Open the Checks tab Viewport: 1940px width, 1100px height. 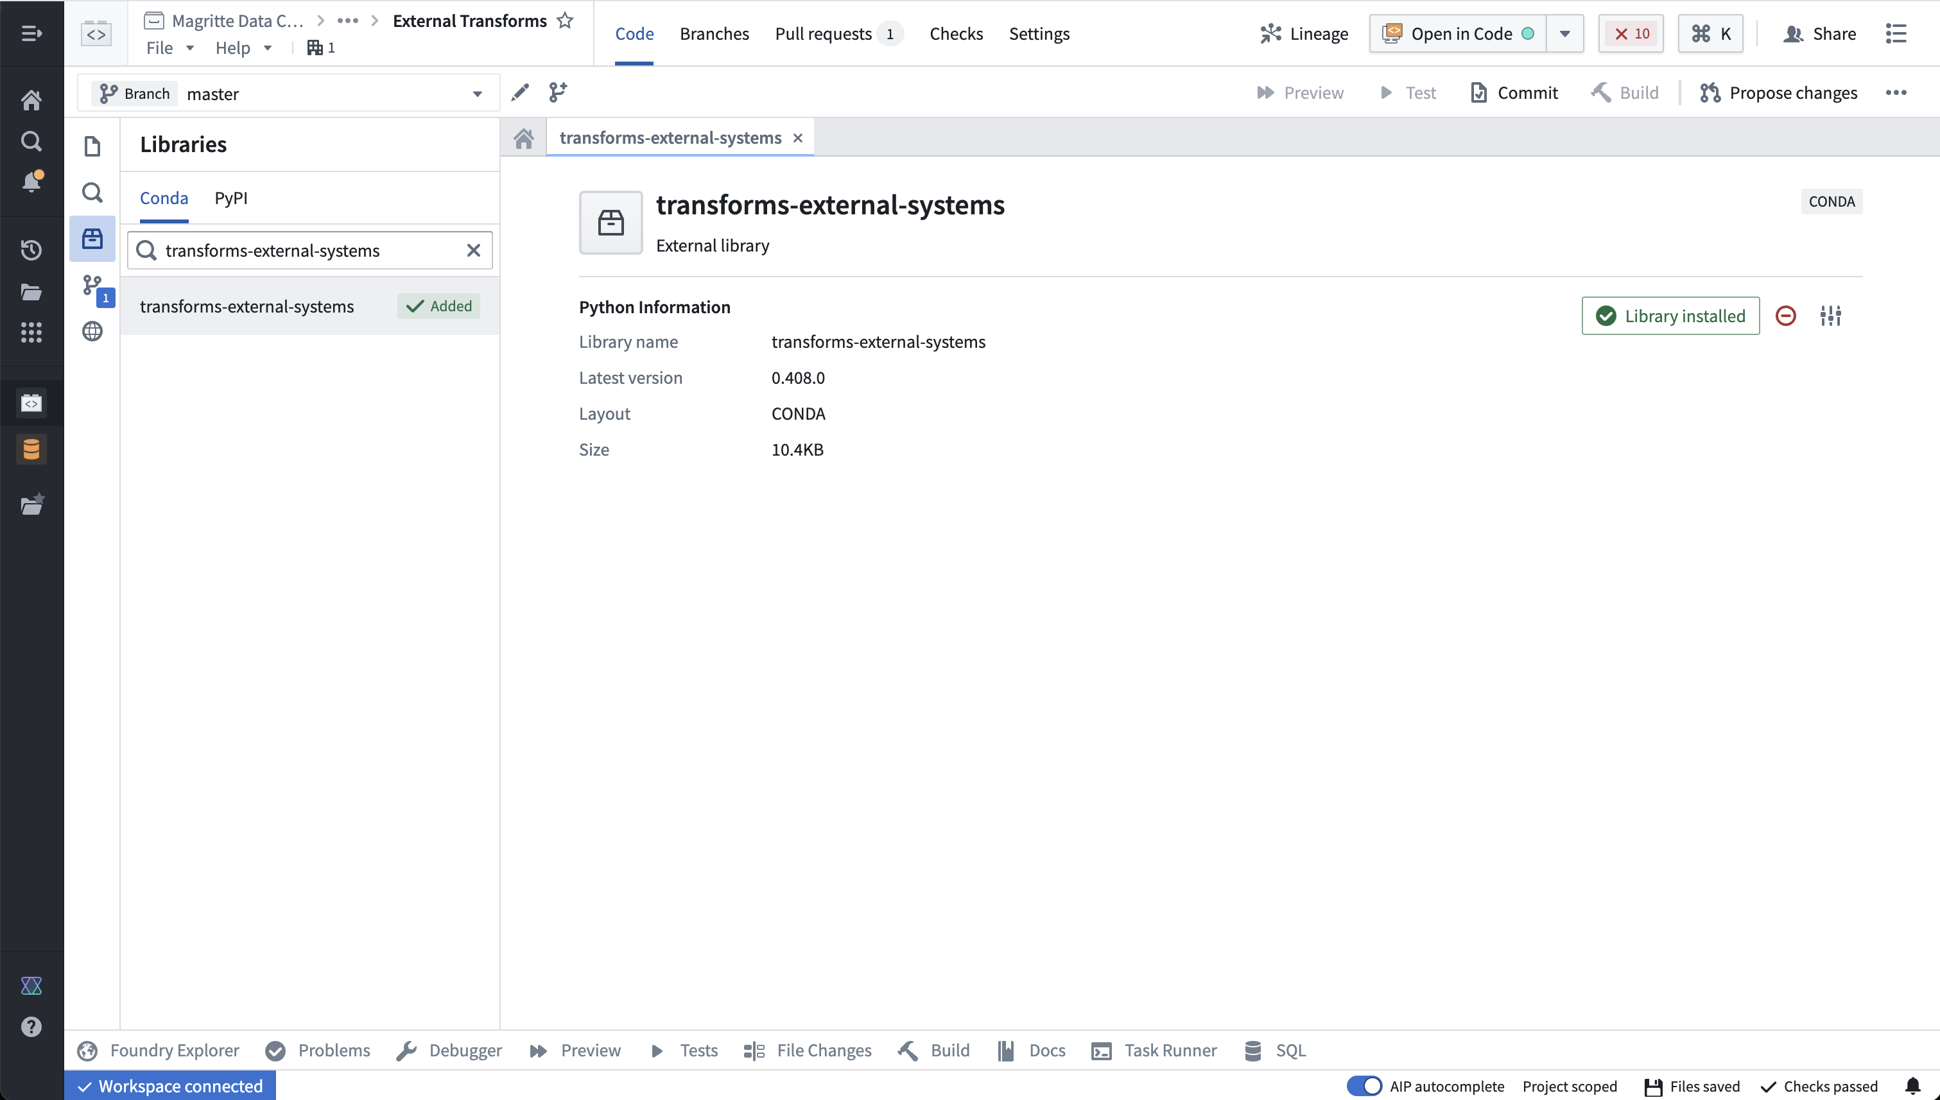956,34
